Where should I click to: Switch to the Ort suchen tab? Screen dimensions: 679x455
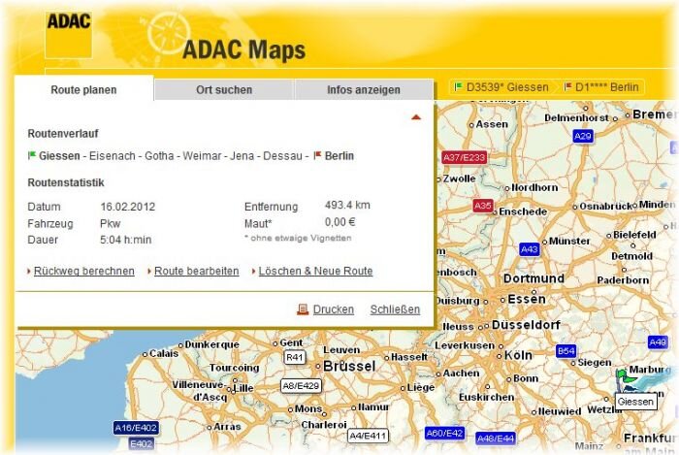[x=224, y=89]
